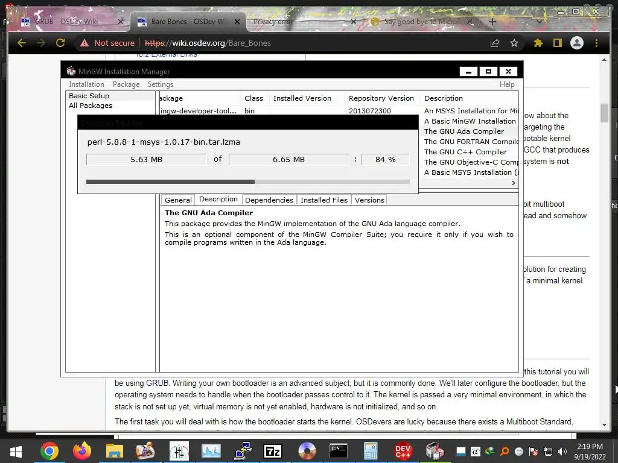The height and width of the screenshot is (463, 618).
Task: Open Chrome side panel icon
Action: 557,43
